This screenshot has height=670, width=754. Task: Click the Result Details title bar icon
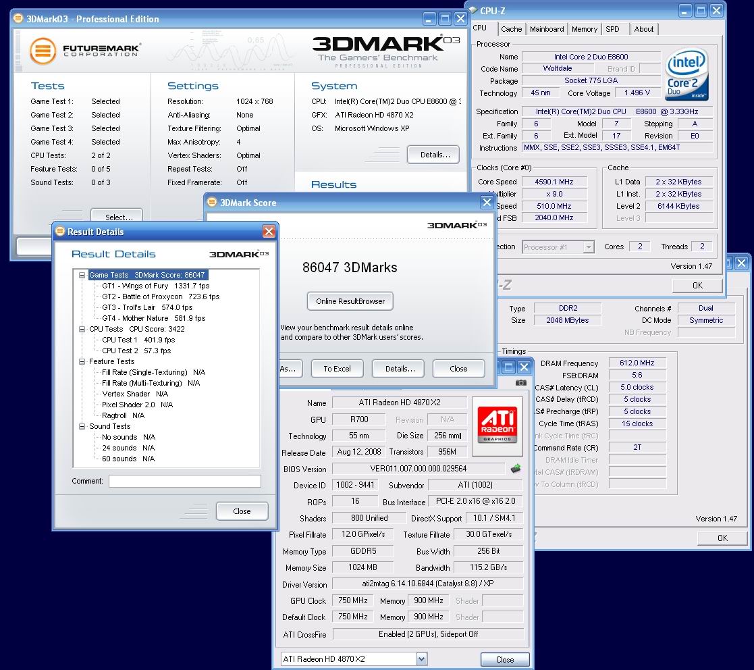pyautogui.click(x=60, y=232)
